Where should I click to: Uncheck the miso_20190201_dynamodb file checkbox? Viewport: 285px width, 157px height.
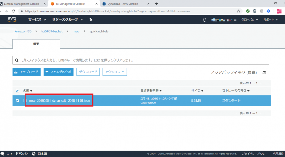tap(17, 100)
